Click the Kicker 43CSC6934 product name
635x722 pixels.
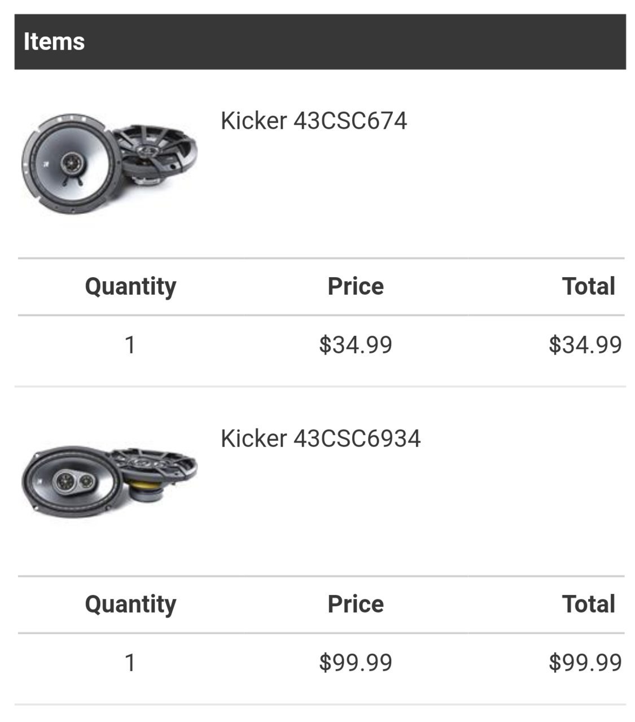(321, 439)
